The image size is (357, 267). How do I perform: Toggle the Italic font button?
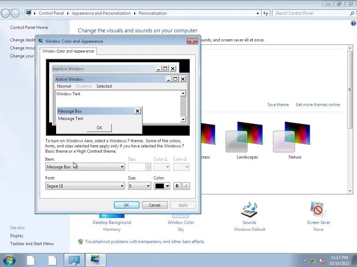point(186,186)
